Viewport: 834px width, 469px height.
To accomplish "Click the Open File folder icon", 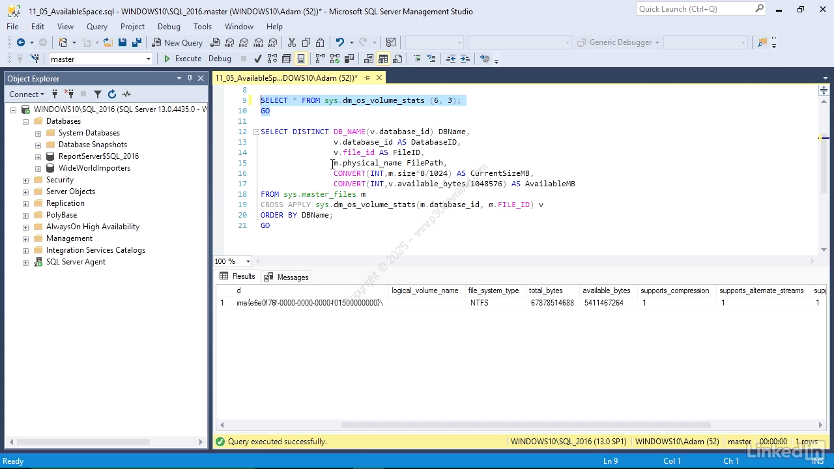I will 108,42.
